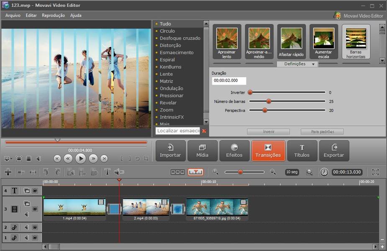Click the zoom in magnifier icon

[x=215, y=172]
